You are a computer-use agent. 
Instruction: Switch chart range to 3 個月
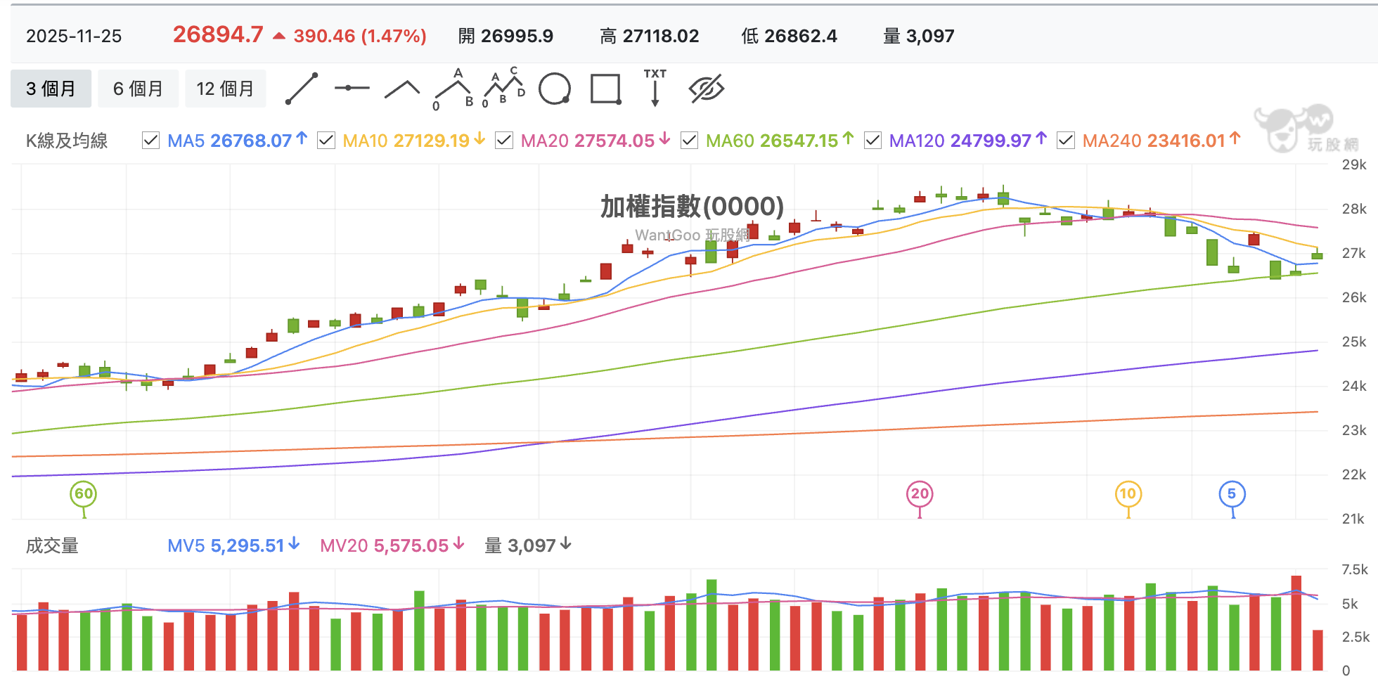coord(51,89)
